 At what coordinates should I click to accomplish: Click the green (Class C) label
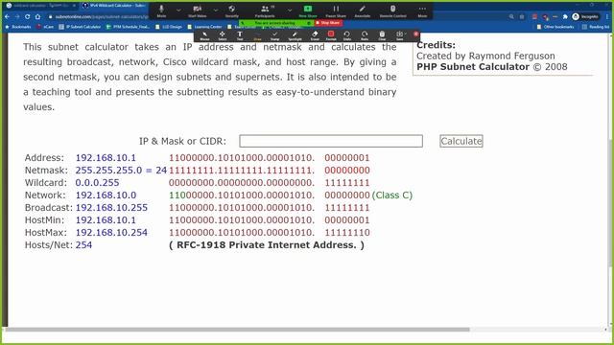pyautogui.click(x=392, y=195)
